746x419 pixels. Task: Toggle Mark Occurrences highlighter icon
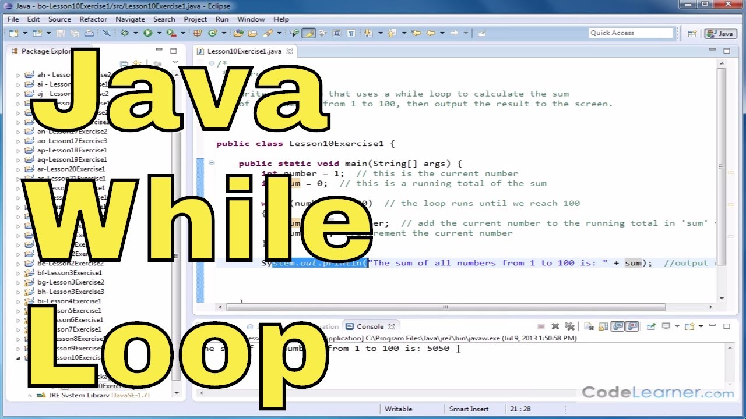coord(308,33)
